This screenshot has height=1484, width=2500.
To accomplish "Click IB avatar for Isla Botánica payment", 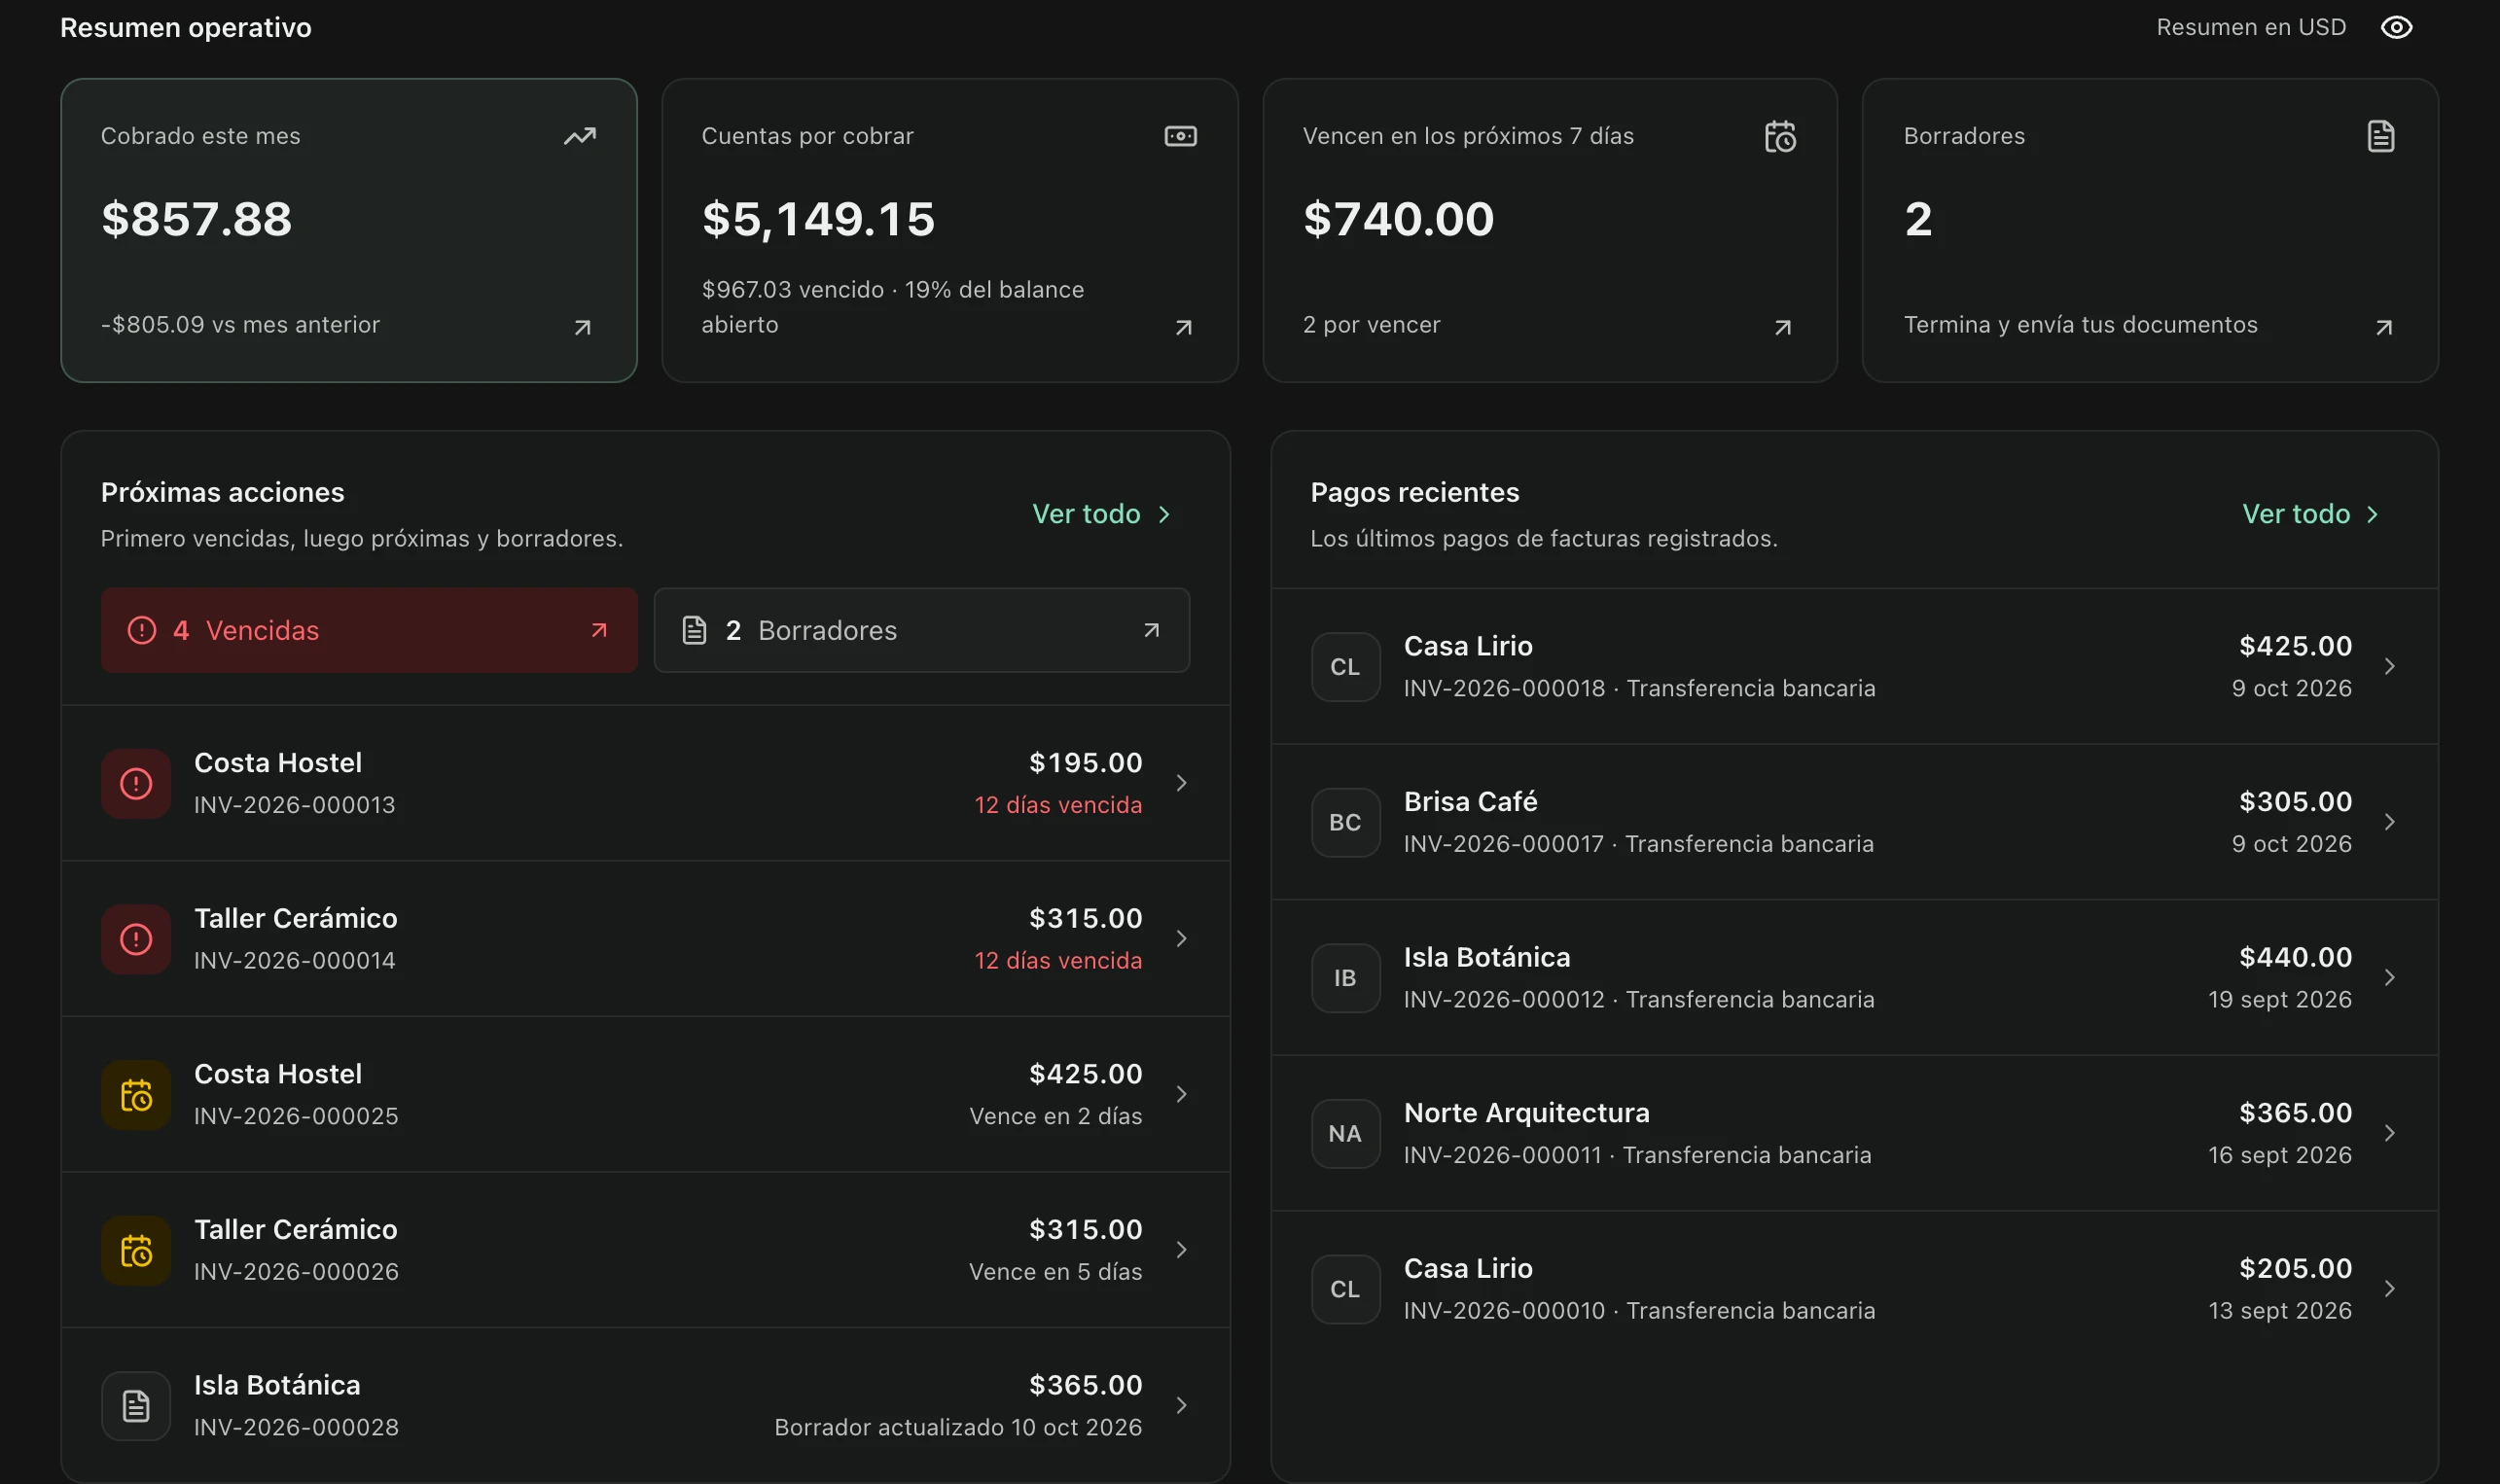I will [x=1345, y=978].
